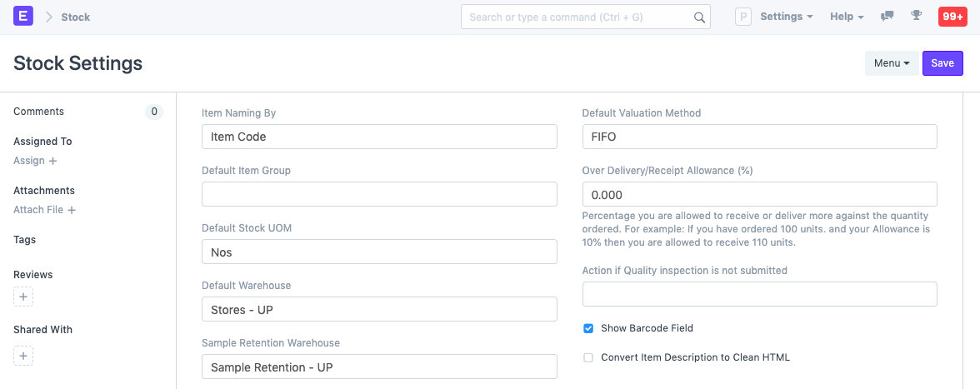Image resolution: width=980 pixels, height=389 pixels.
Task: Click the Shared With plus icon
Action: (x=23, y=357)
